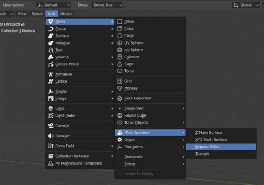Add a Grid mesh
The image size is (264, 185).
[150, 81]
